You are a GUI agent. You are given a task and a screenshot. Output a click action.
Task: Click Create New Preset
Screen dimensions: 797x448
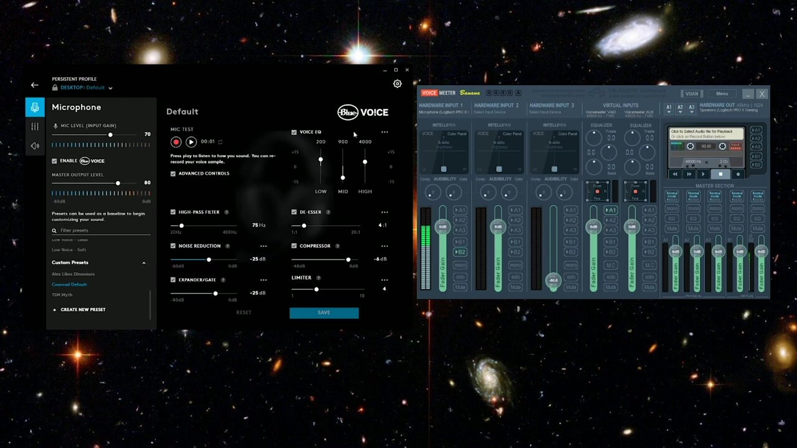[79, 309]
